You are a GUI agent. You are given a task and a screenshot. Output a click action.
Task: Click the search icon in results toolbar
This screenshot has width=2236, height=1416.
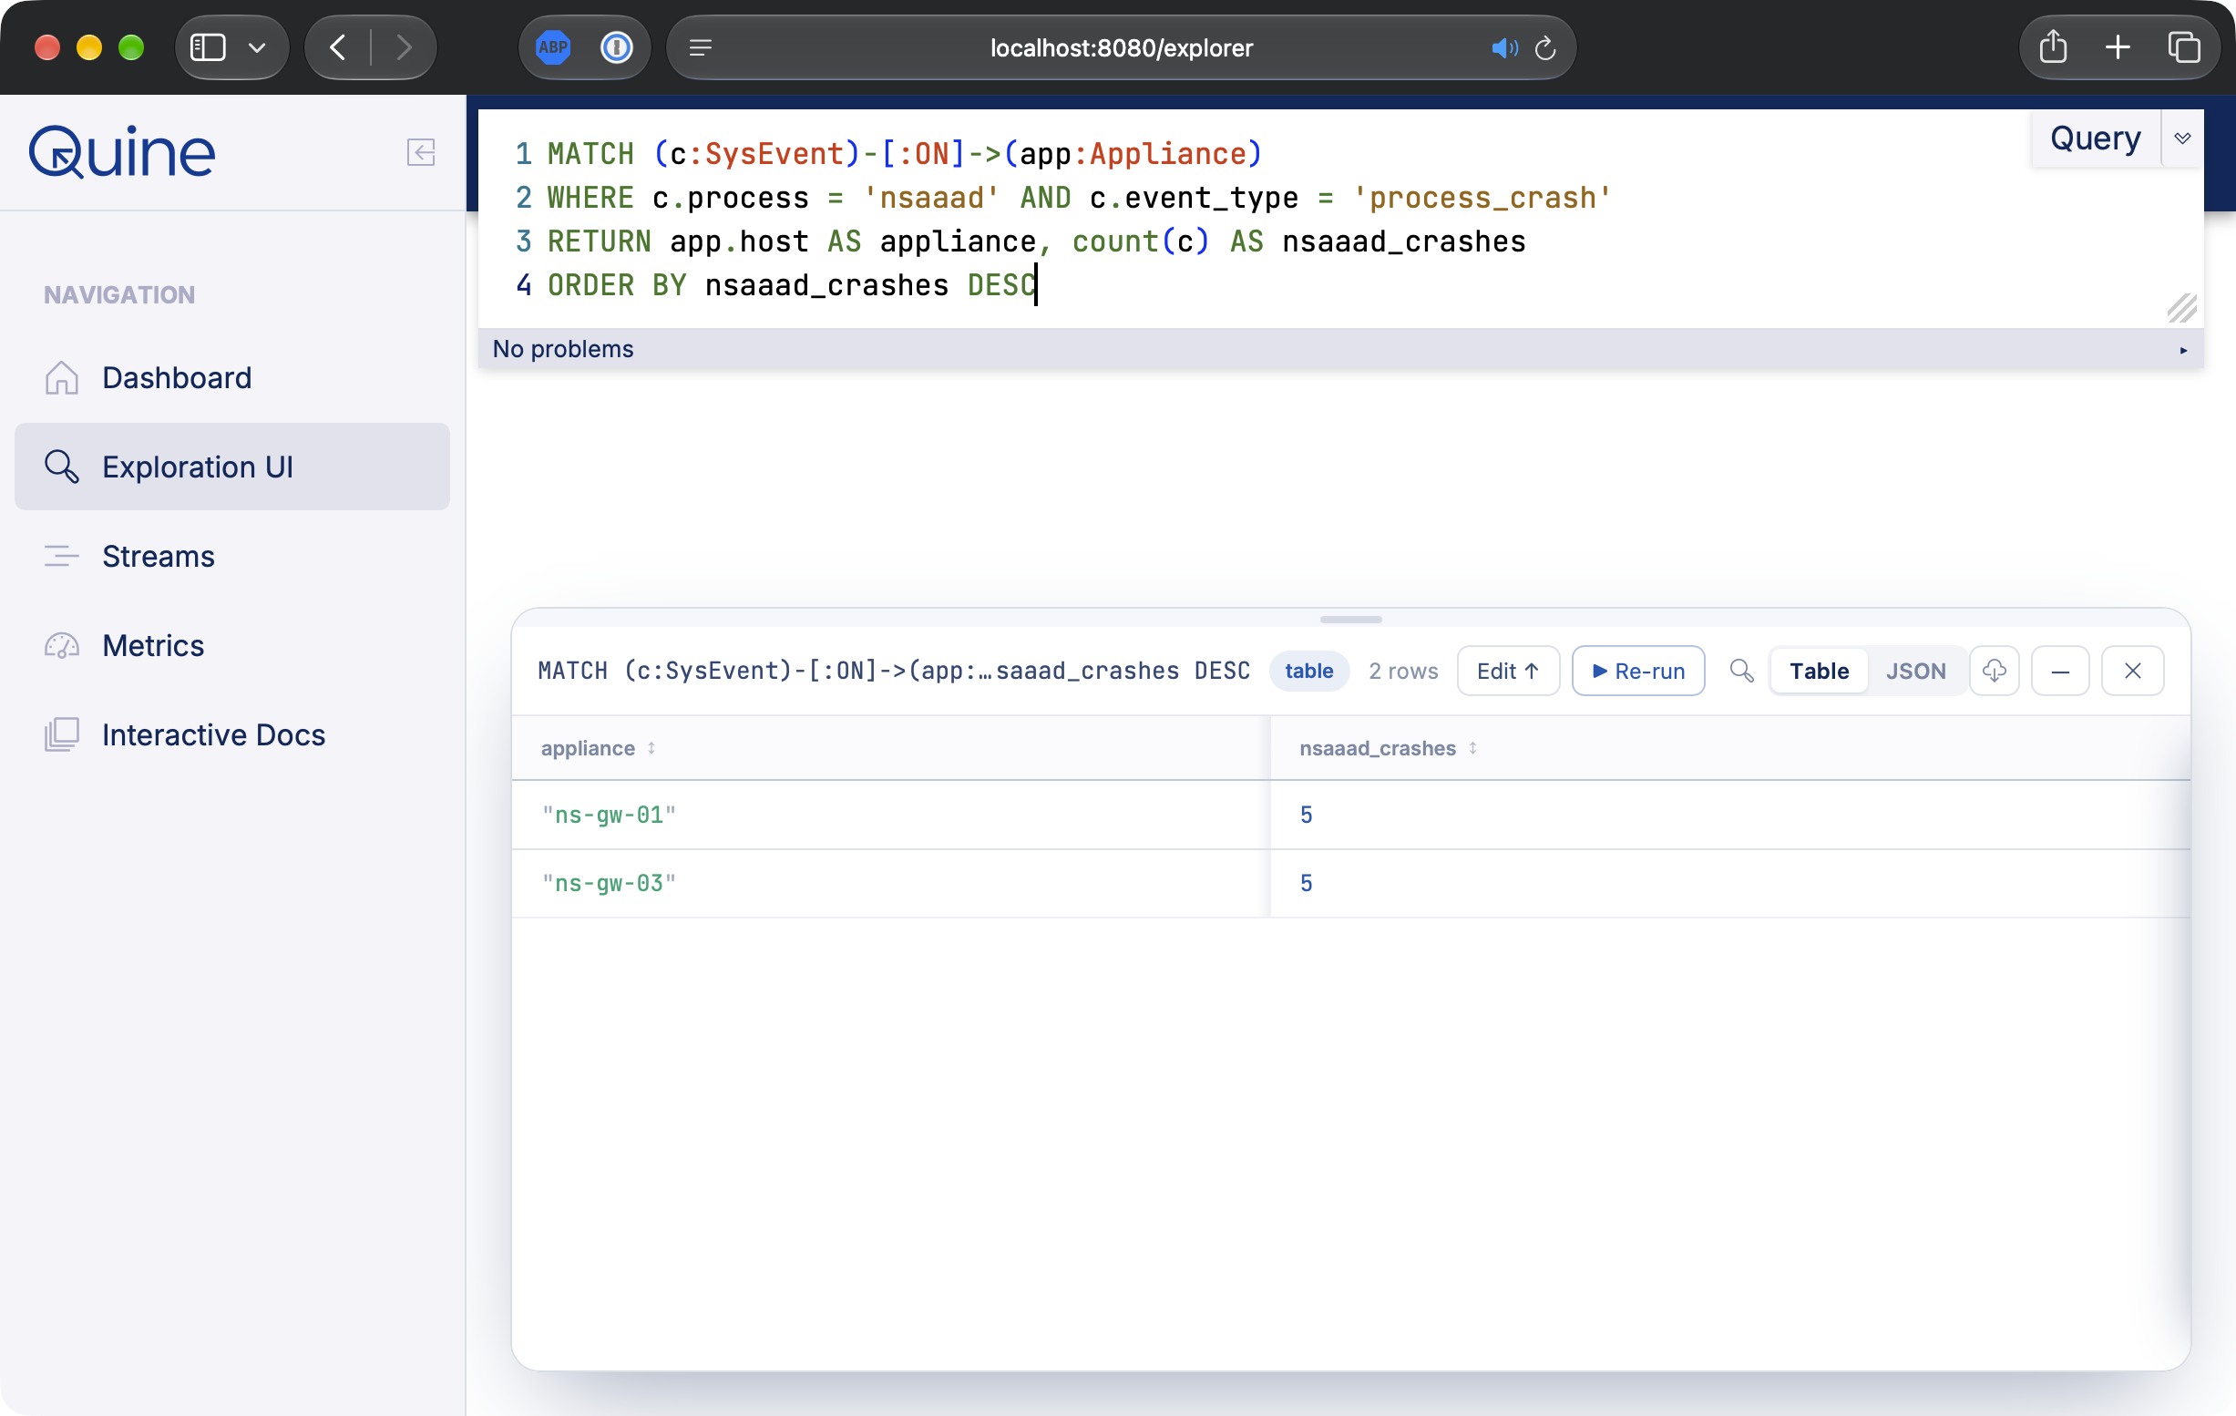click(x=1741, y=671)
